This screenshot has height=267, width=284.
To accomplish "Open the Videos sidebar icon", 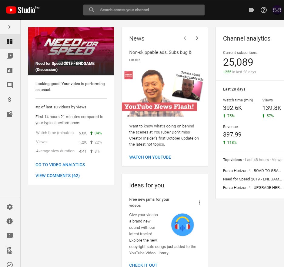I will 10,56.
